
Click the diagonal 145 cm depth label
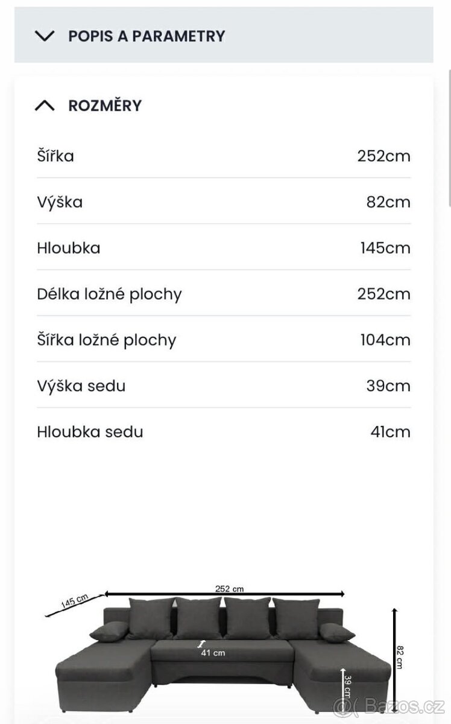74,602
